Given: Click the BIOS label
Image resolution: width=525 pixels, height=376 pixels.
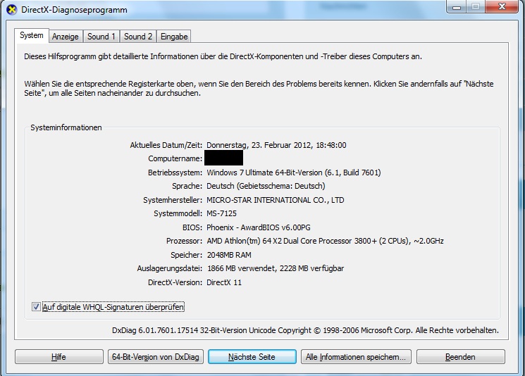Looking at the screenshot, I should [192, 227].
